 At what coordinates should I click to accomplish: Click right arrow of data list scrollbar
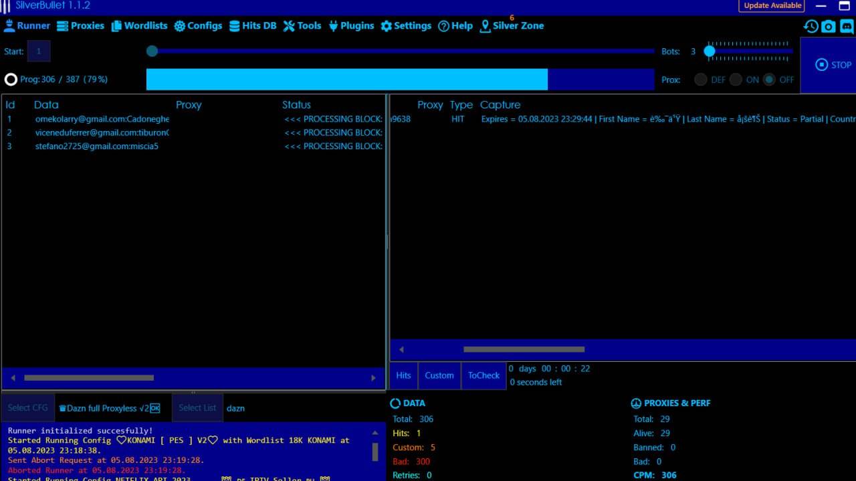pyautogui.click(x=373, y=378)
